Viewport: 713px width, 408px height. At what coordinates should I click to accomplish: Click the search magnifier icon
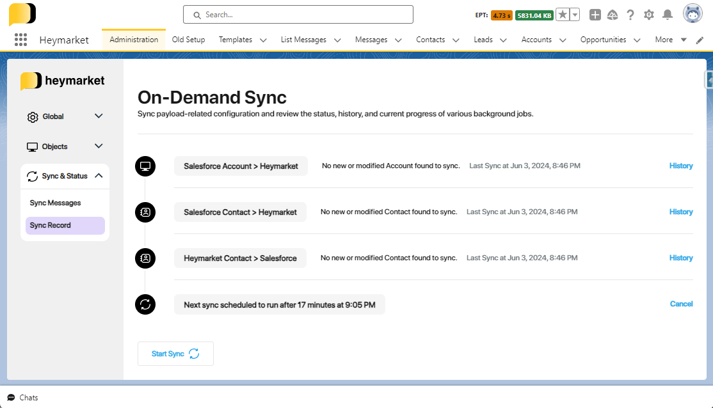coord(197,15)
